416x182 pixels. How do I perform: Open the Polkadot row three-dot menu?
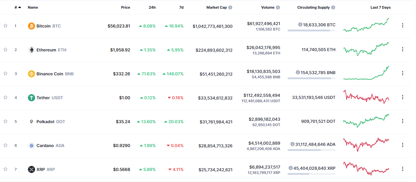click(x=402, y=121)
